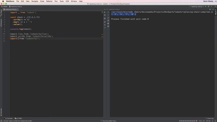Image resolution: width=217 pixels, height=122 pixels.
Task: Place cursor in the .sortBy line
Action: click(x=21, y=20)
